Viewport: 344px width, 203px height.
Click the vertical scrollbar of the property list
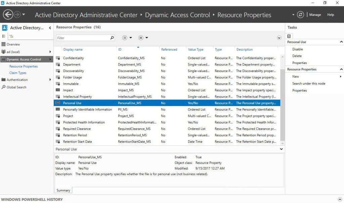(x=283, y=105)
